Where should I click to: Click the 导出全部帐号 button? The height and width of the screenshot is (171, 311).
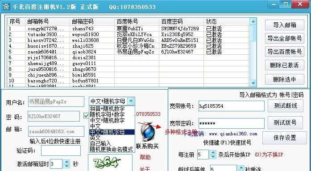point(284,38)
